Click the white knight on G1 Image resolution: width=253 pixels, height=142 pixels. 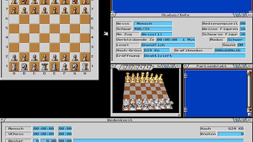click(75, 67)
